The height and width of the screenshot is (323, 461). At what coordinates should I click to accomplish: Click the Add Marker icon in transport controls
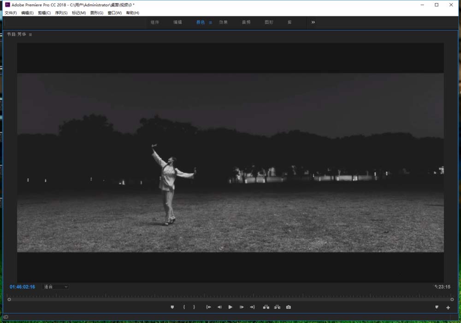(x=172, y=307)
